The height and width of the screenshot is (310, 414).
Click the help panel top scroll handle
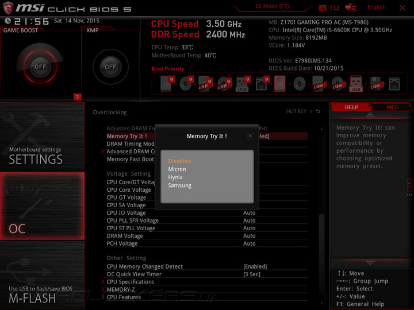pyautogui.click(x=370, y=115)
